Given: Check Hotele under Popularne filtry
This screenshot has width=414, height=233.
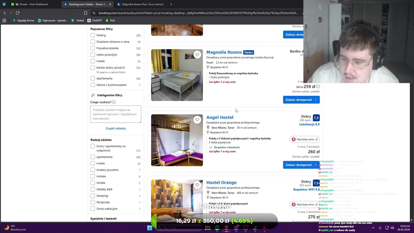Looking at the screenshot, I should click(93, 61).
